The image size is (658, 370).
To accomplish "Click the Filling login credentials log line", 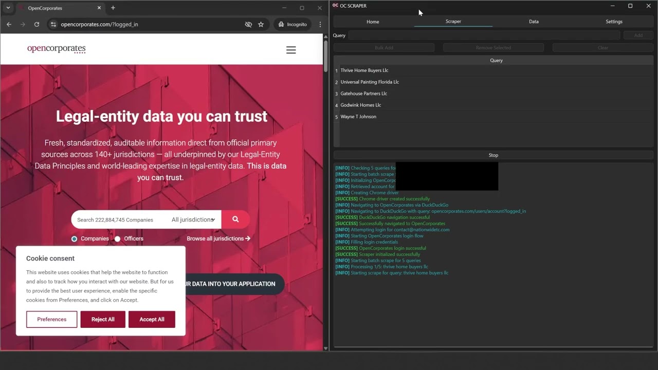I will coord(367,242).
